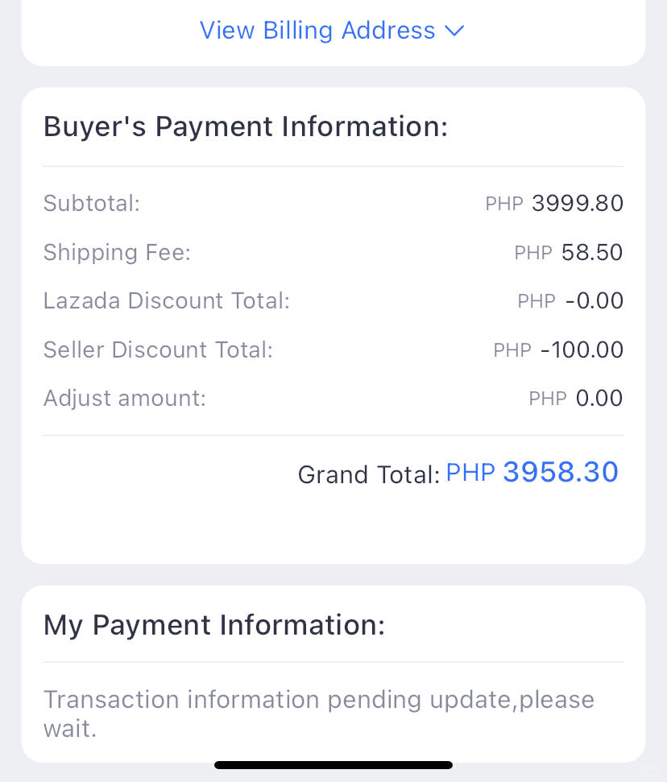Tap the Transaction information pending update message
The height and width of the screenshot is (782, 667).
[x=319, y=714]
